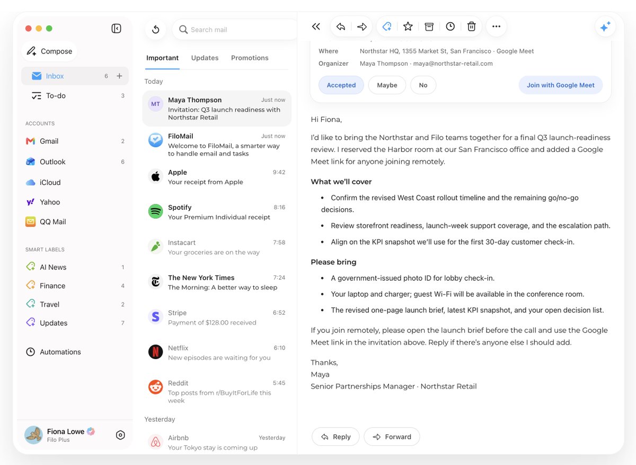Select the Maybe RSVP option

[387, 85]
